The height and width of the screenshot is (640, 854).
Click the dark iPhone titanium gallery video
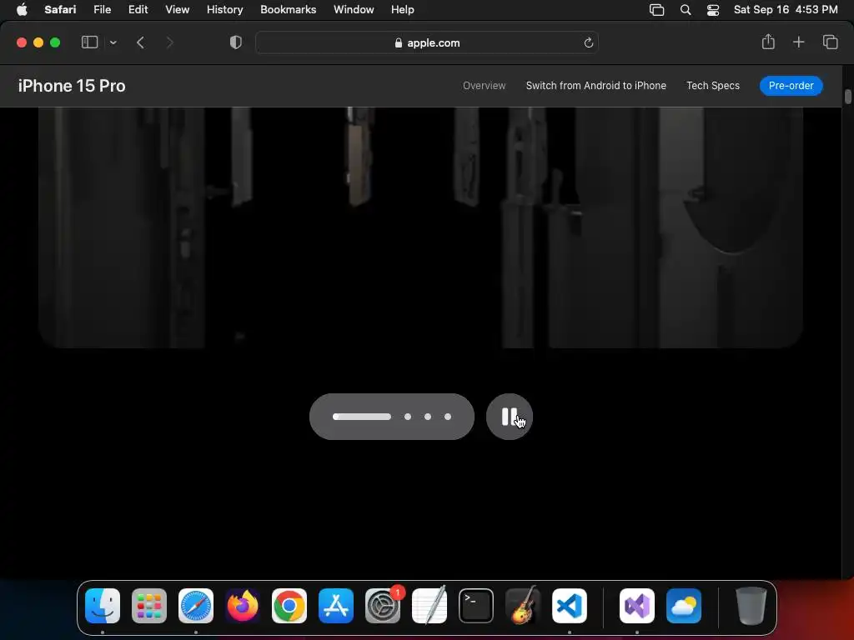pyautogui.click(x=420, y=227)
